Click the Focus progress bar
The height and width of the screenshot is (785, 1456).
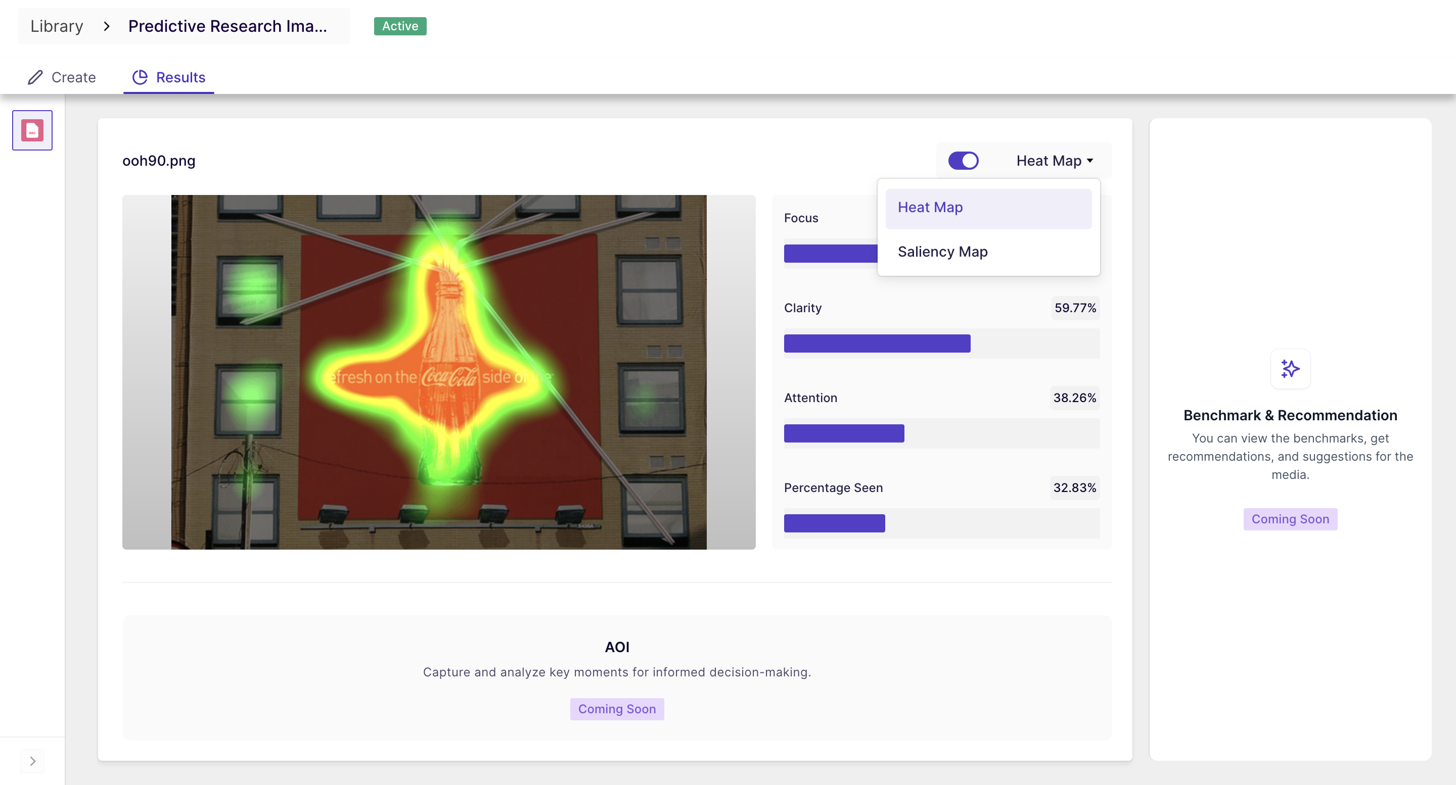(x=830, y=254)
